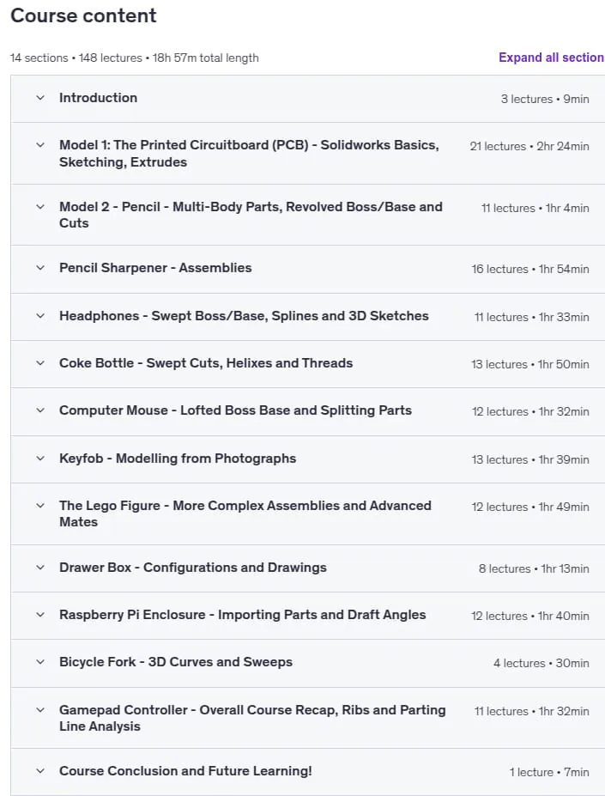This screenshot has height=796, width=605.
Task: Click the Computer Mouse section chevron icon
Action: pyautogui.click(x=40, y=410)
